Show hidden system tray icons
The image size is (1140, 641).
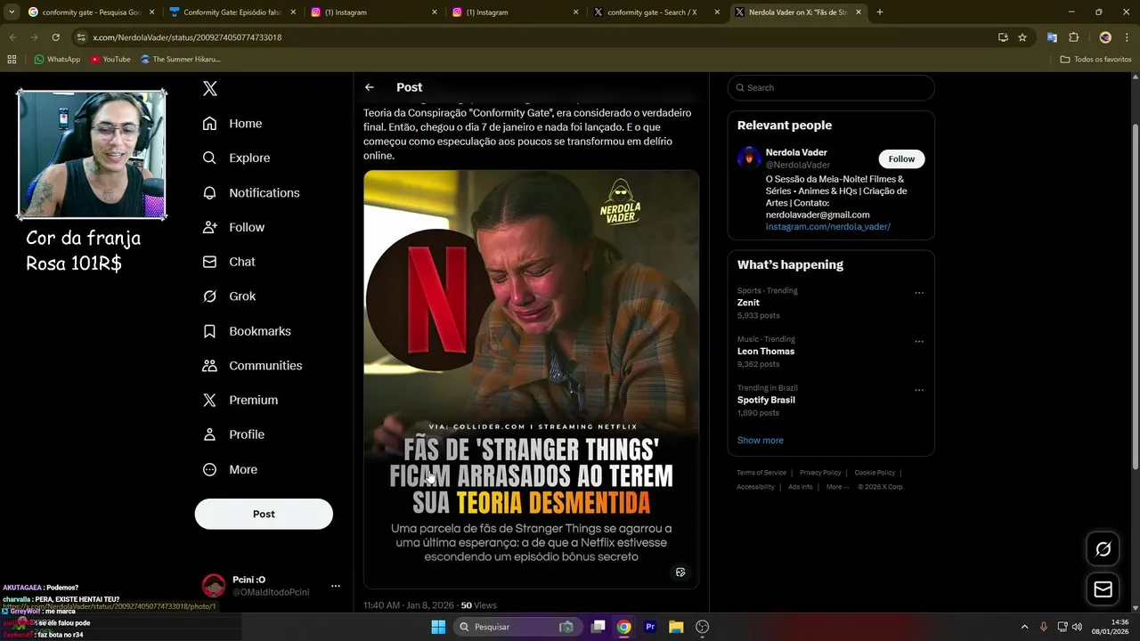coord(1024,627)
